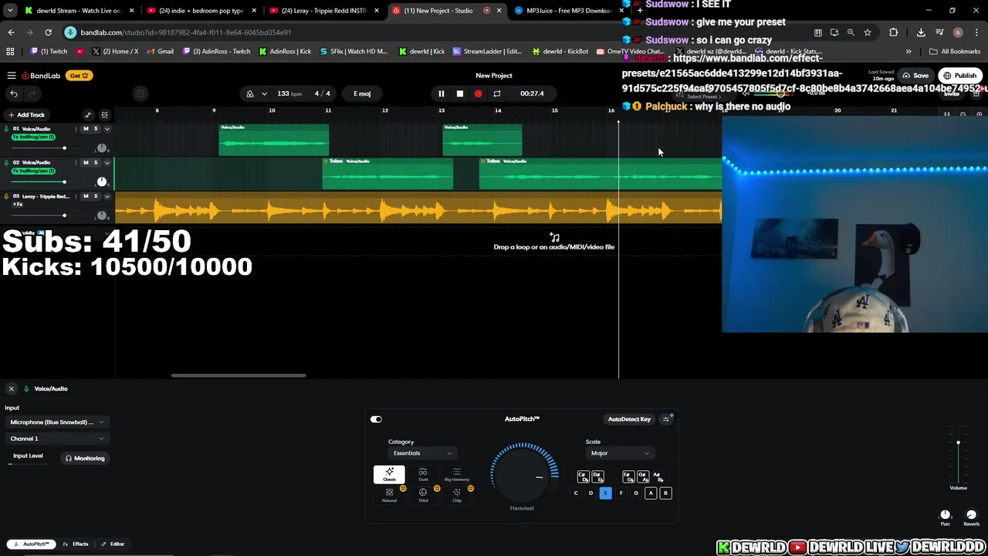Click the Add Track button
The width and height of the screenshot is (988, 556).
pos(27,115)
